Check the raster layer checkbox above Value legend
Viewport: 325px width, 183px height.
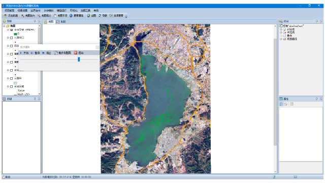[11, 86]
